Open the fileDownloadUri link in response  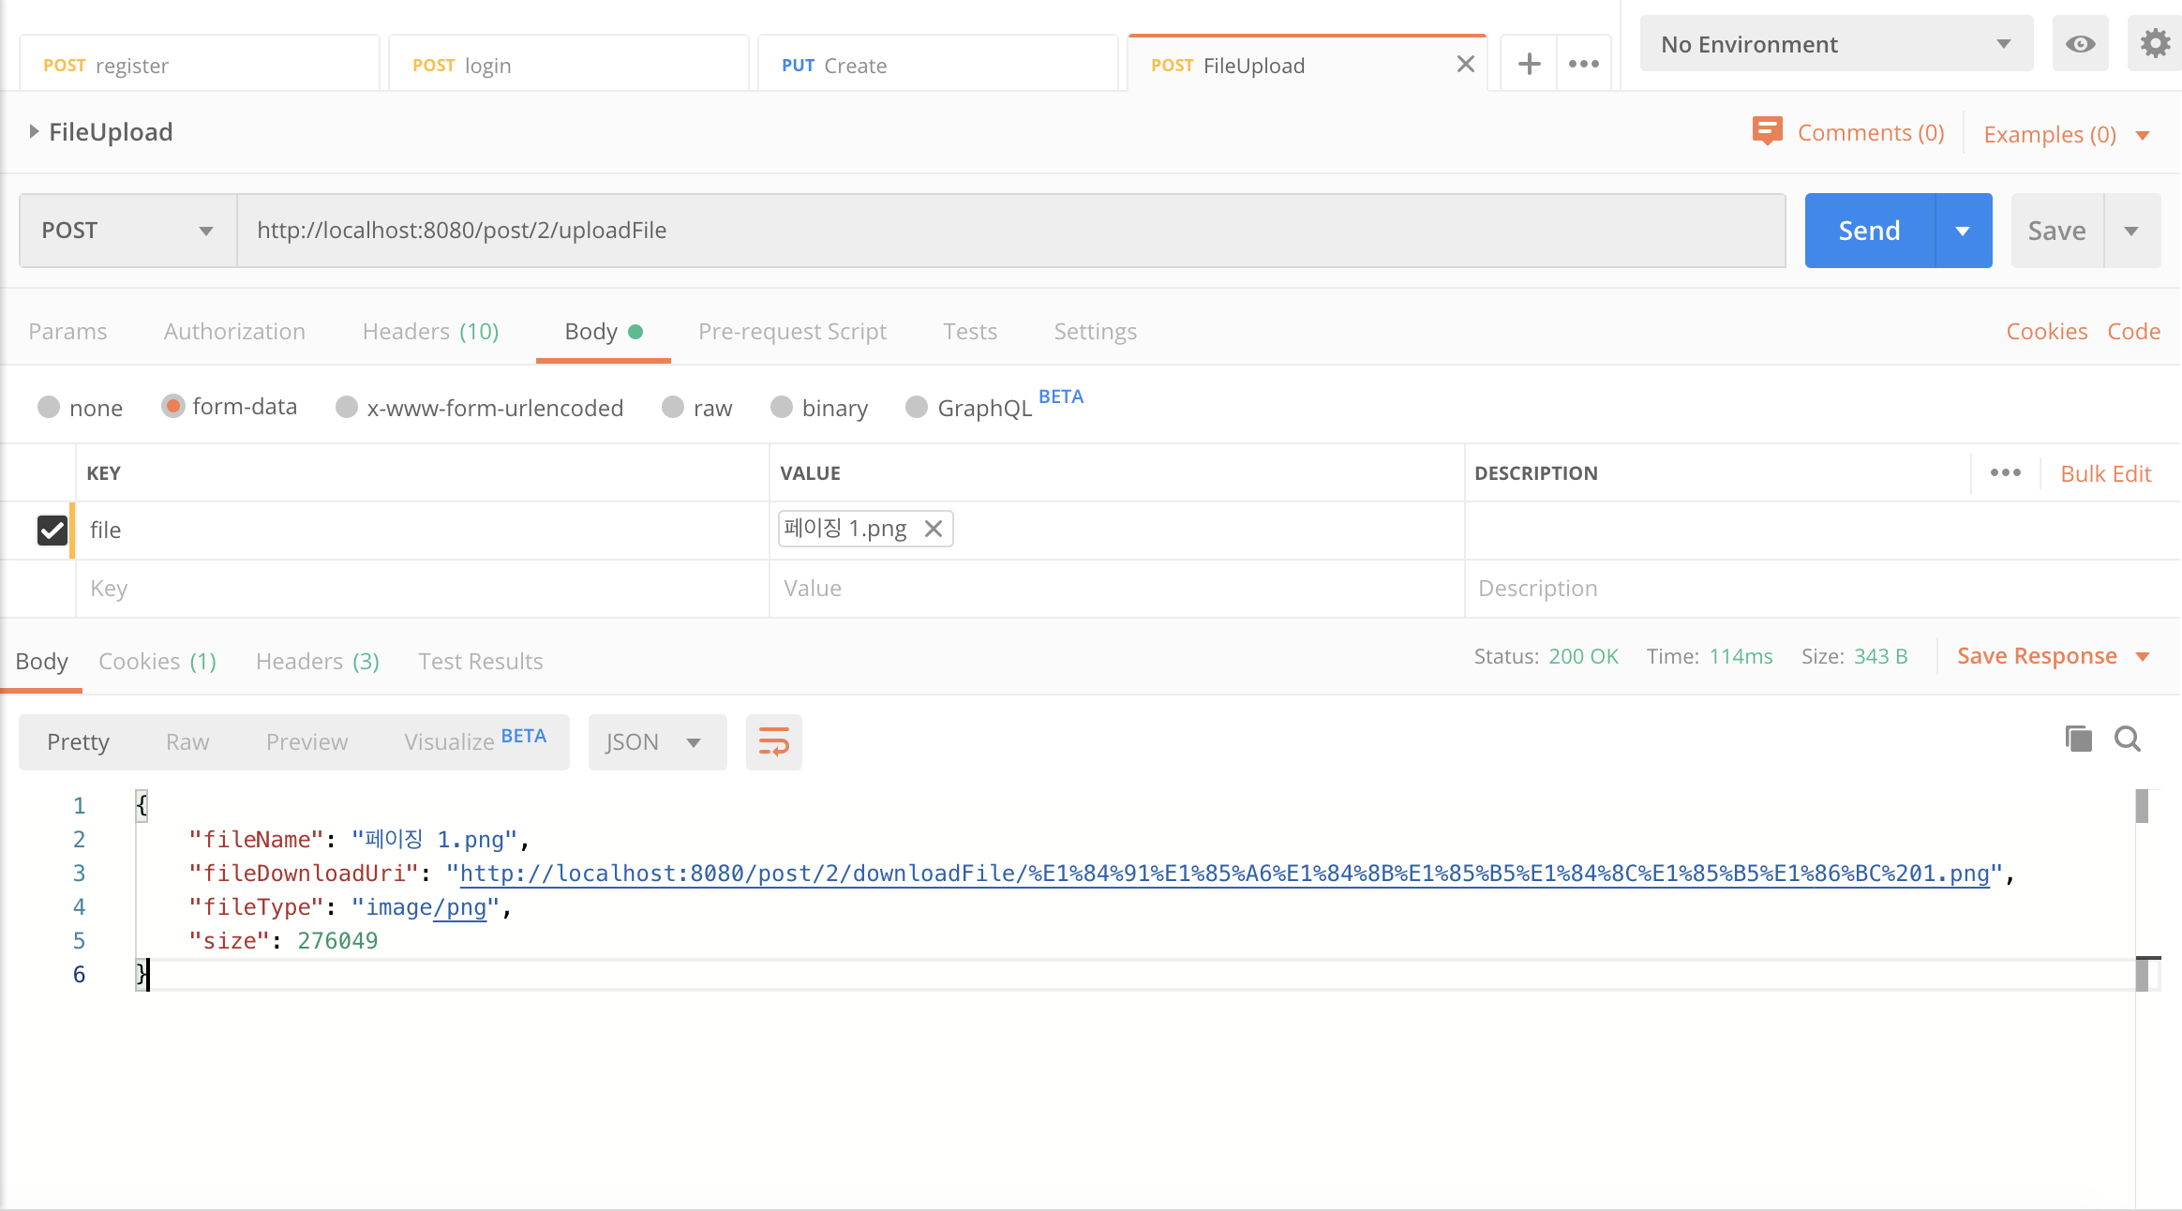pyautogui.click(x=1224, y=873)
